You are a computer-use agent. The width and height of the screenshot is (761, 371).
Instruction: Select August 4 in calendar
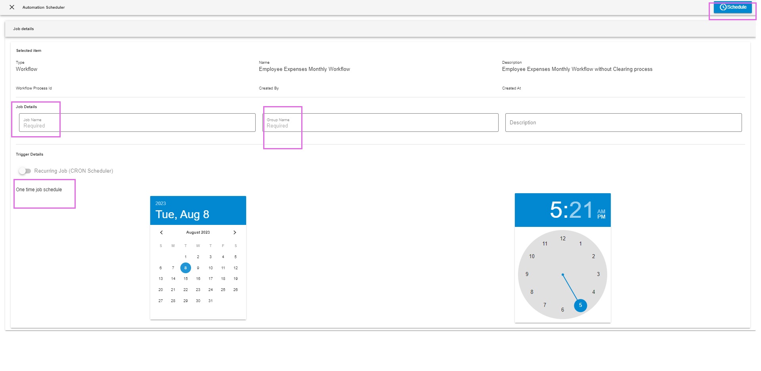(x=223, y=257)
